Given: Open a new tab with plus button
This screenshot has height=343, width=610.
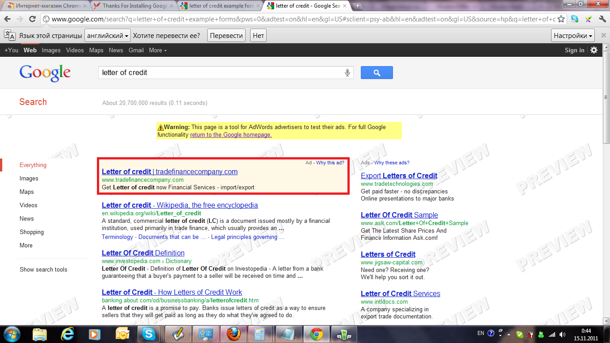Looking at the screenshot, I should click(358, 6).
